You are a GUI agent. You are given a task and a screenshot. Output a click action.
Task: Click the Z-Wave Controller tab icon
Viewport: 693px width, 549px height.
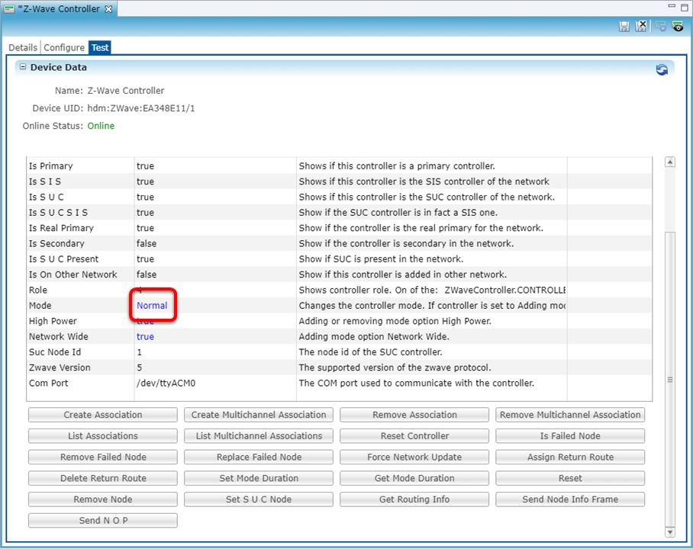[9, 9]
